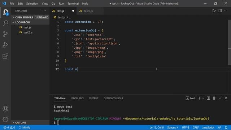Run code with the play icon

coord(214,11)
